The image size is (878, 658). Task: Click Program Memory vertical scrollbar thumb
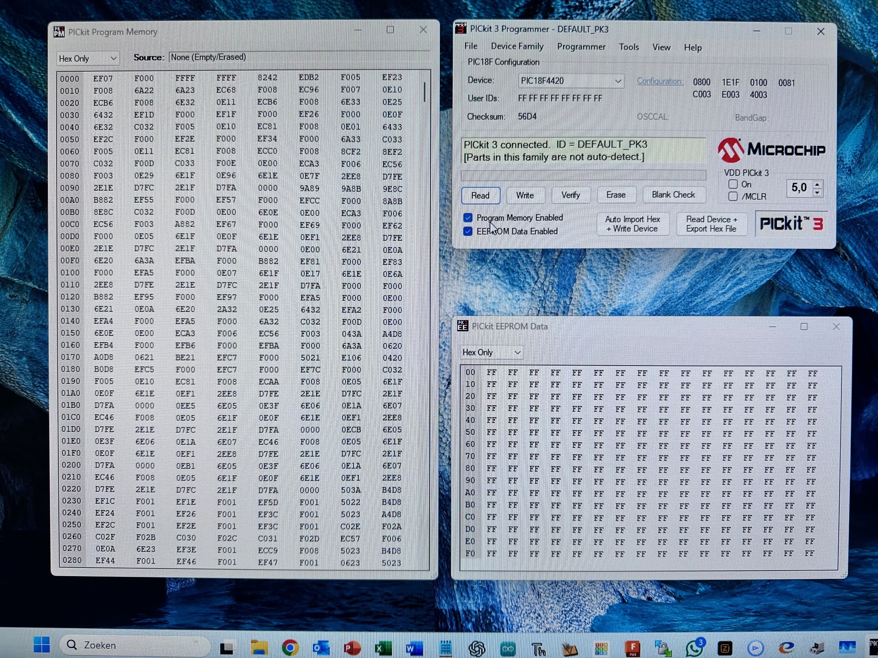(424, 92)
